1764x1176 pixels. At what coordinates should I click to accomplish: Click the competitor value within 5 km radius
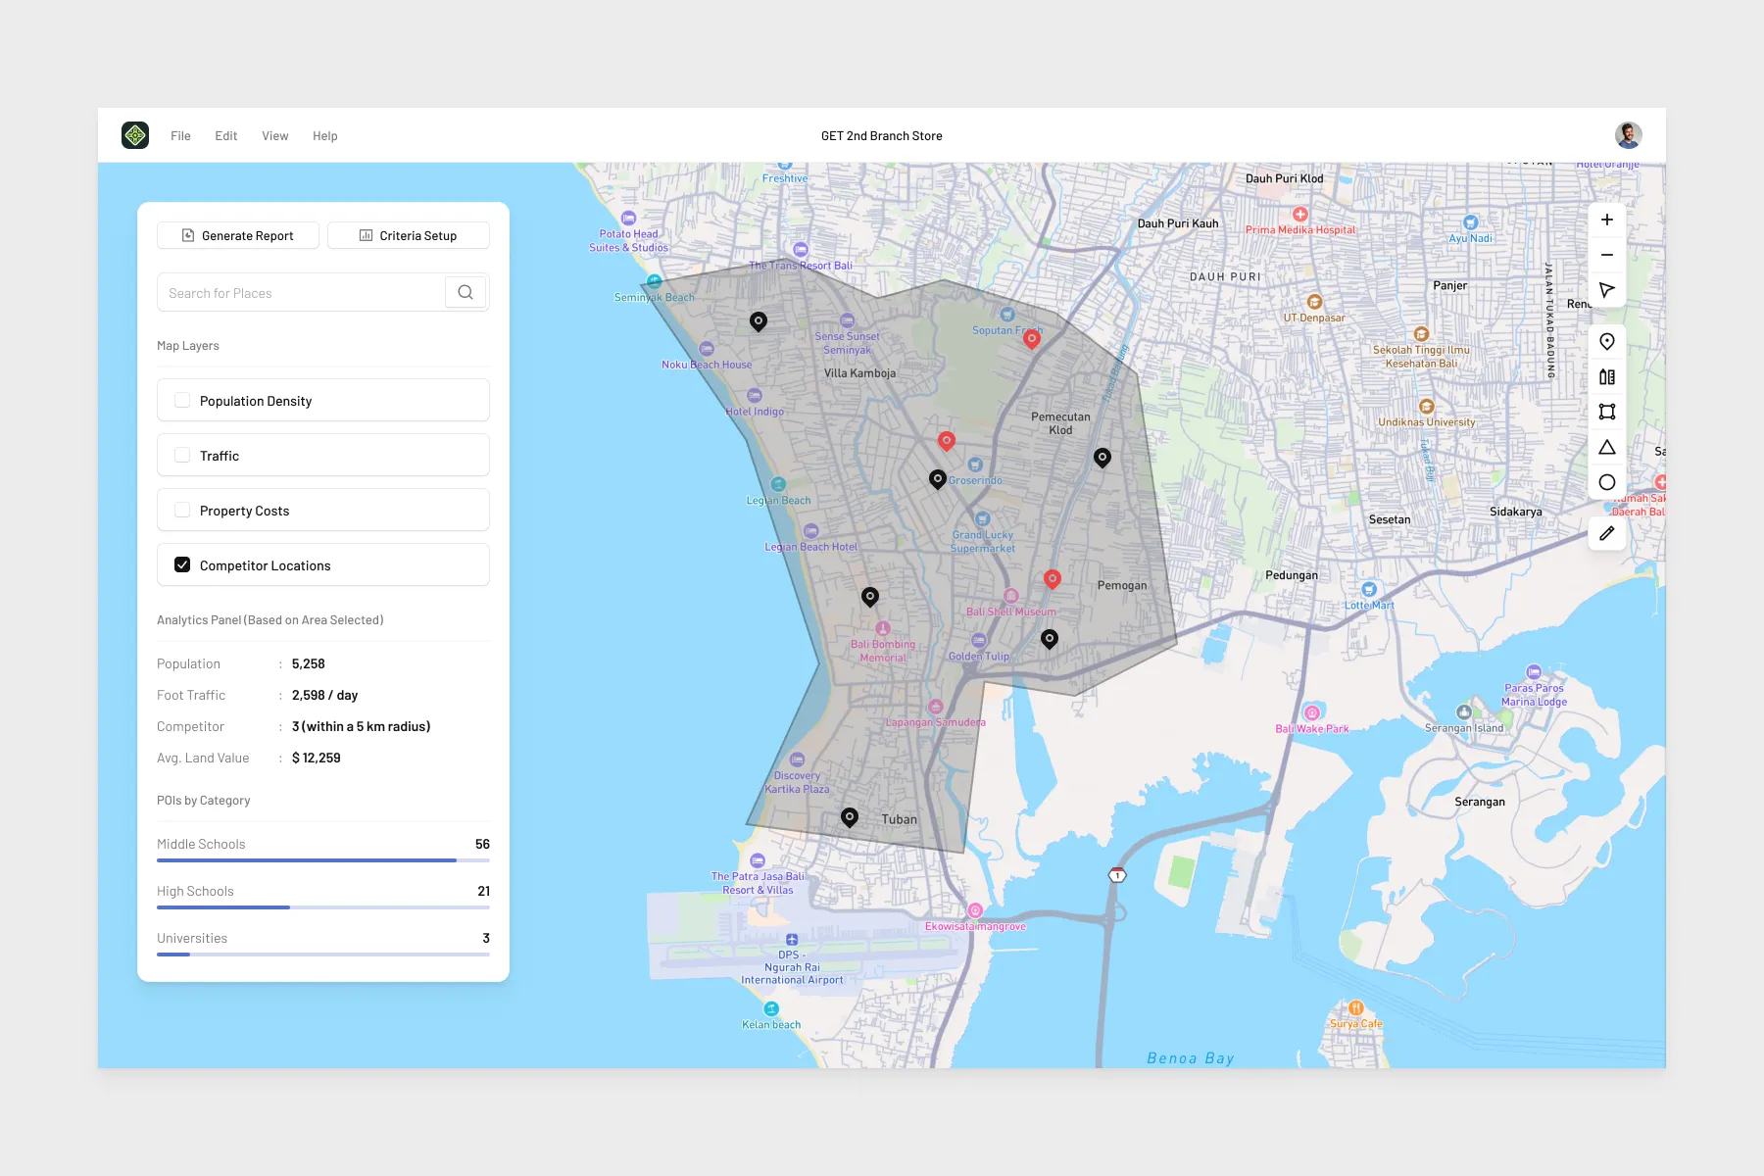click(362, 726)
